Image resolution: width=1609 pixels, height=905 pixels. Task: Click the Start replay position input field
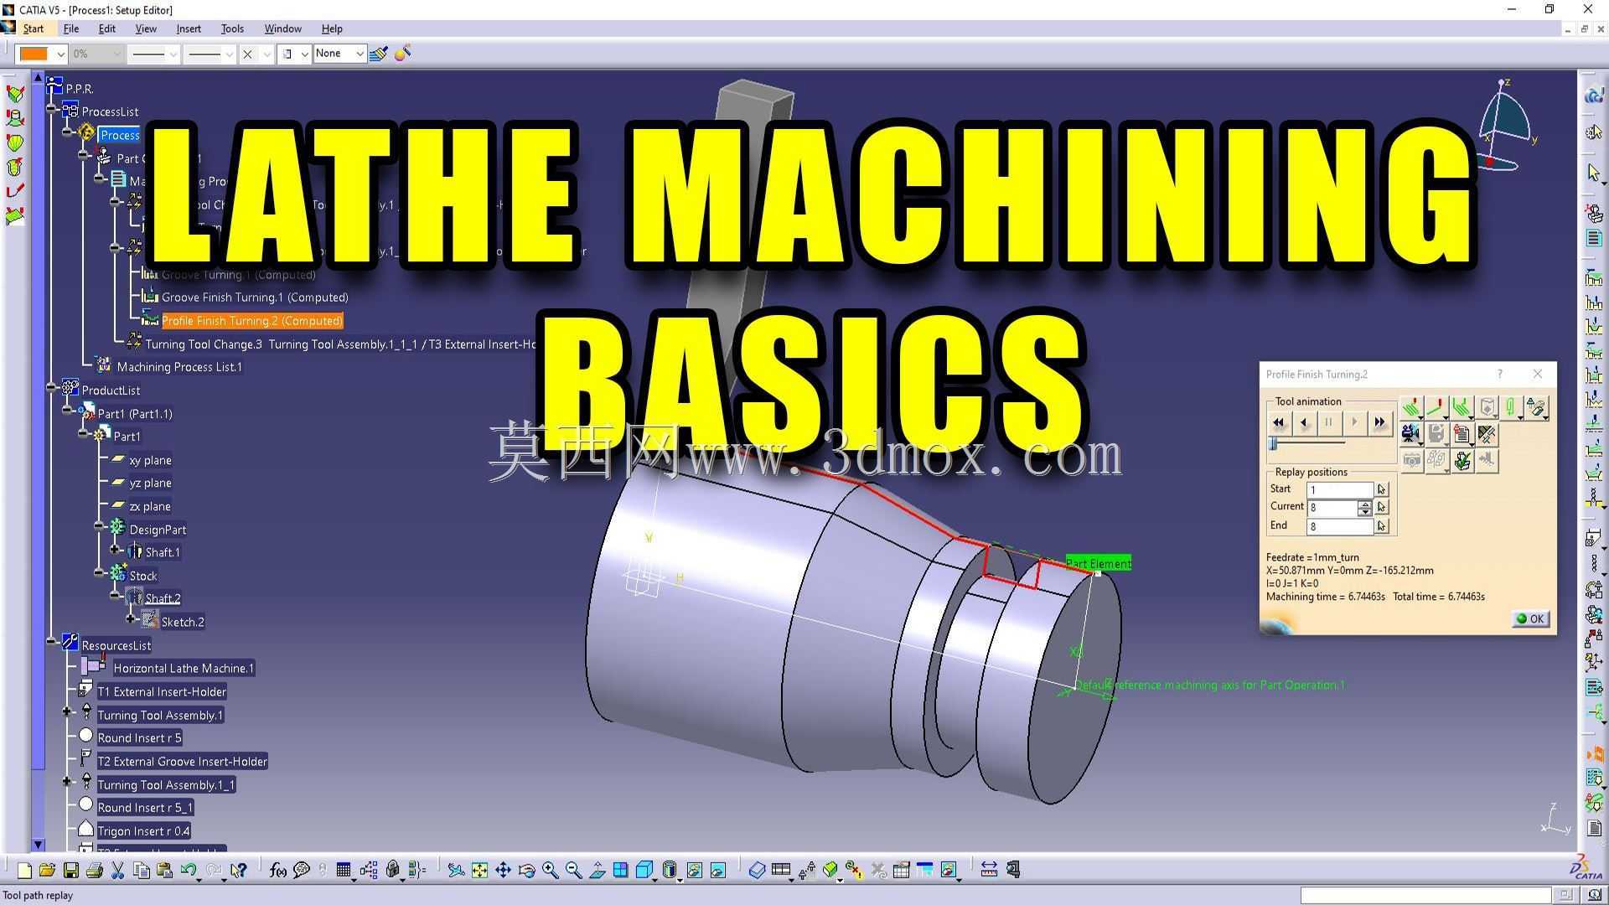coord(1341,489)
